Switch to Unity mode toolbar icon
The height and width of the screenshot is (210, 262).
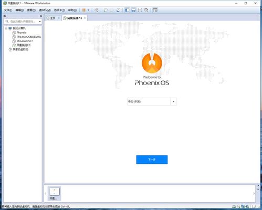(146, 10)
